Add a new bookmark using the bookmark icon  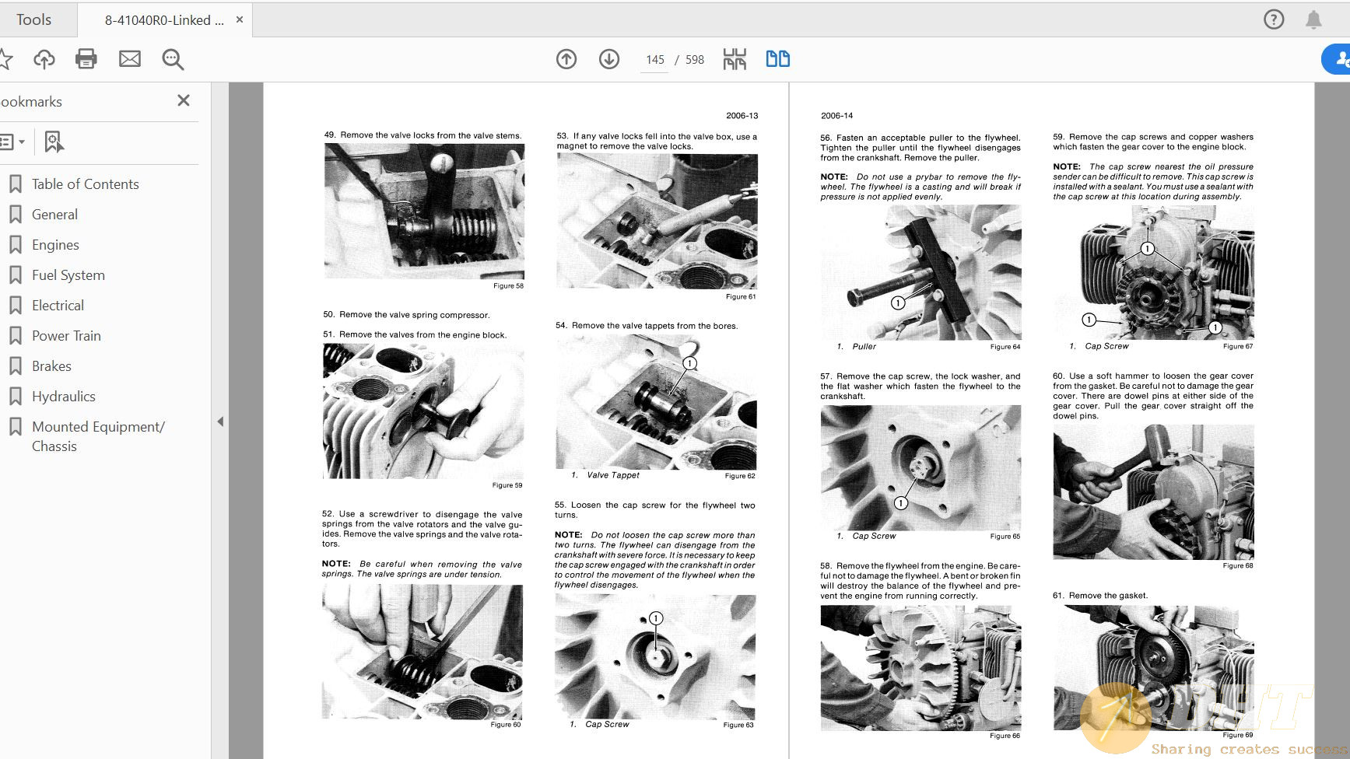(54, 142)
